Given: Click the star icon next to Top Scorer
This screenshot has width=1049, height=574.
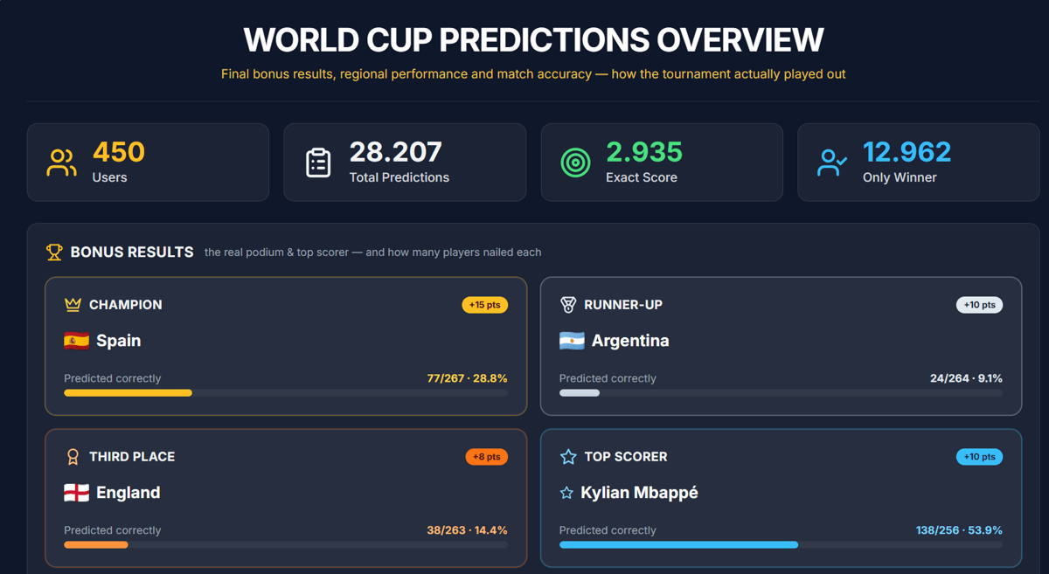Looking at the screenshot, I should click(x=568, y=457).
